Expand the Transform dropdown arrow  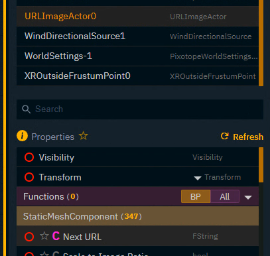click(x=198, y=178)
